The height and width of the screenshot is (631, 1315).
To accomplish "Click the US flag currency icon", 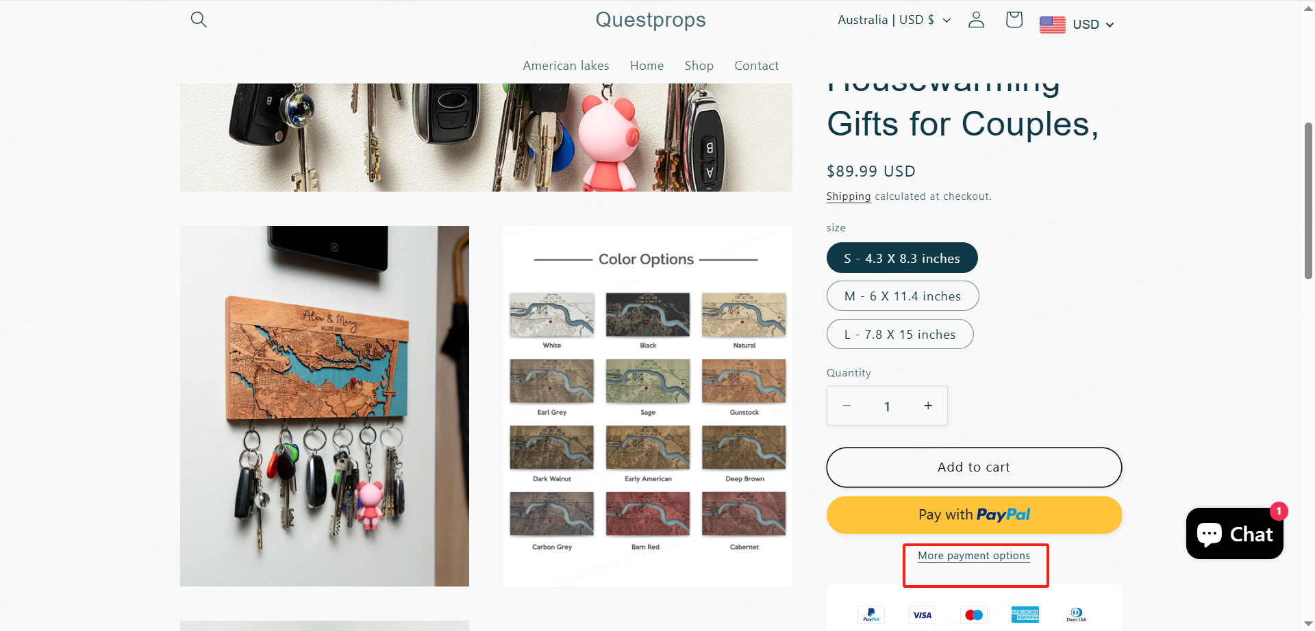I will point(1052,25).
